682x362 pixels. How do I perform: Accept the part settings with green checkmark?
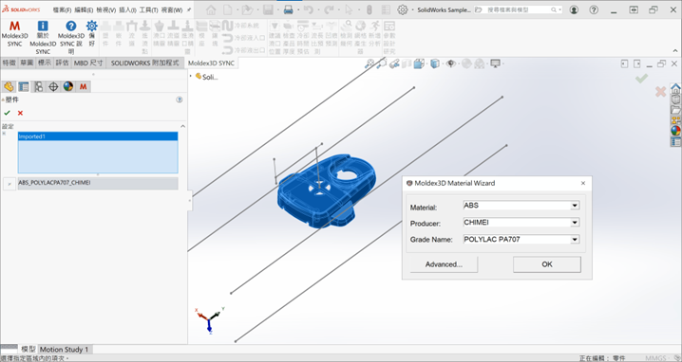7,113
